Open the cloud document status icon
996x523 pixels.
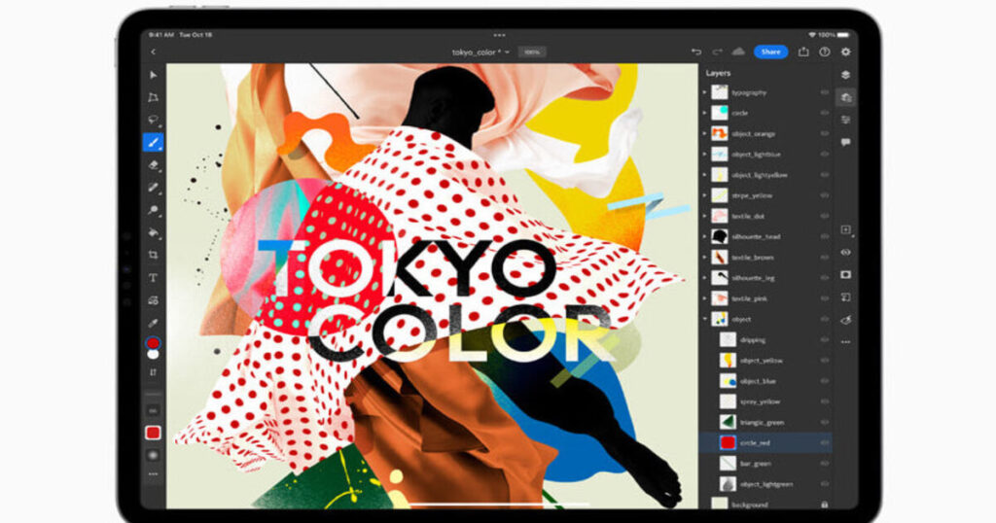click(738, 52)
